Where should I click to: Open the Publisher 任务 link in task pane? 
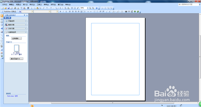12,96
